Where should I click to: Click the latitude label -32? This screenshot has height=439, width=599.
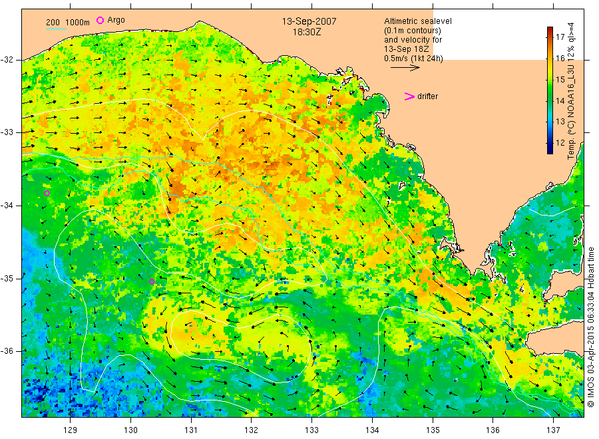(x=7, y=60)
